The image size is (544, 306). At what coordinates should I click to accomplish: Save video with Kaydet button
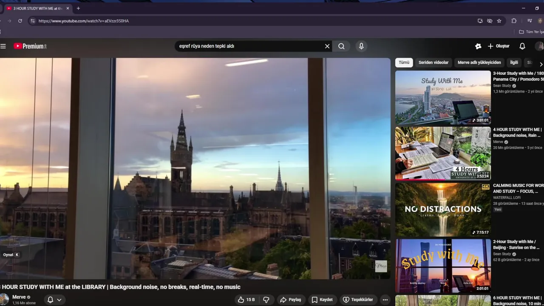pos(322,300)
